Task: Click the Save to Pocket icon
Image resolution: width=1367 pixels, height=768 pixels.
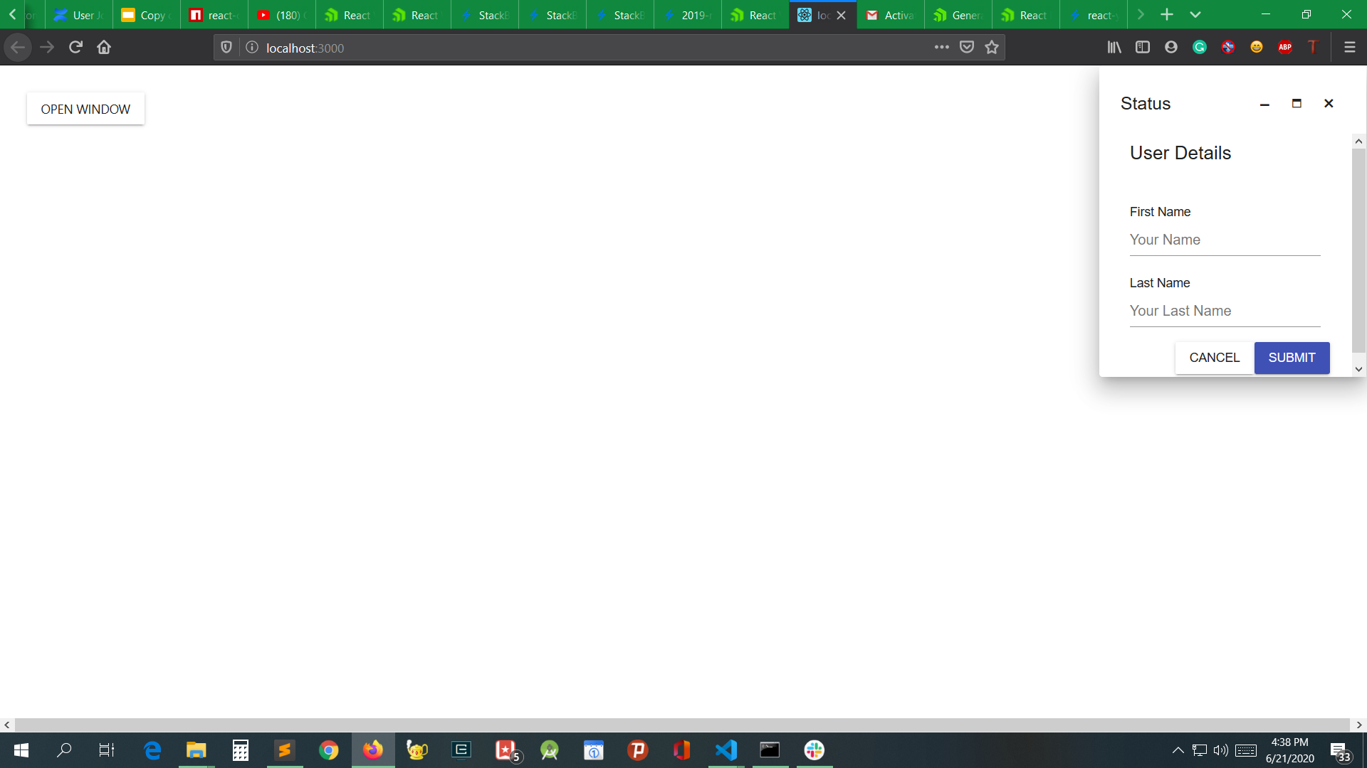Action: pos(967,48)
